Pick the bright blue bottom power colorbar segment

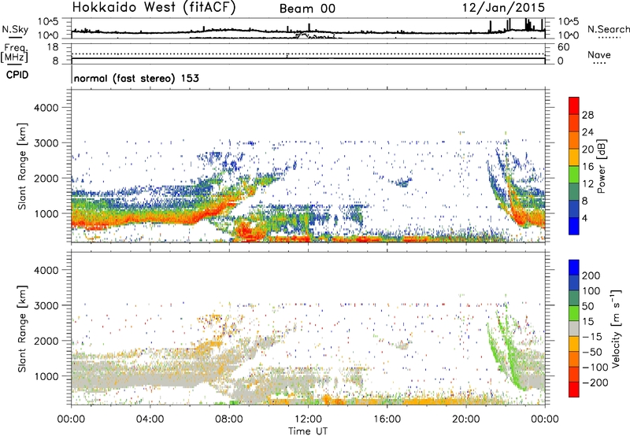[x=574, y=227]
